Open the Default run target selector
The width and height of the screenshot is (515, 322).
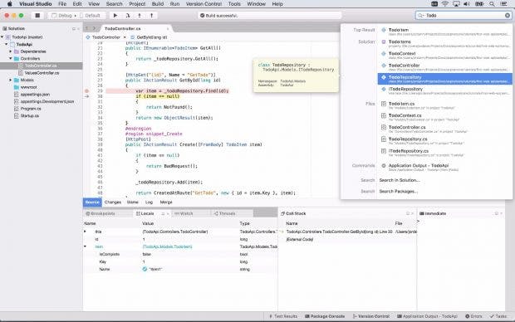coord(90,16)
